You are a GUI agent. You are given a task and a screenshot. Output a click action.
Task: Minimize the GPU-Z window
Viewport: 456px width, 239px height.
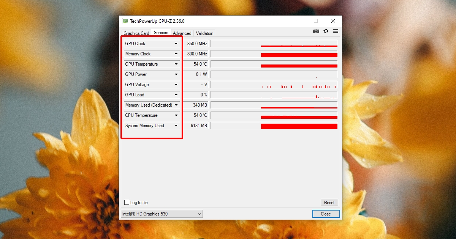click(298, 21)
